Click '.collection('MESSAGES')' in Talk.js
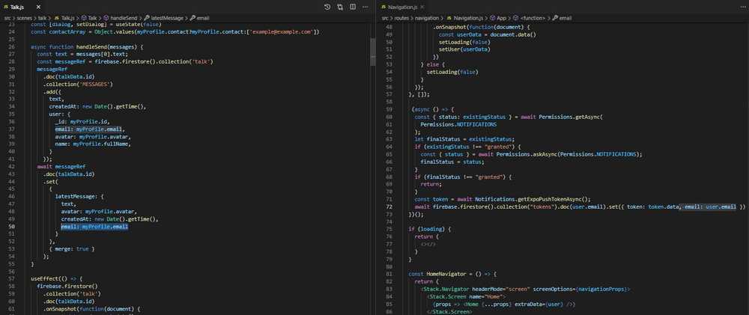The image size is (749, 315). (x=78, y=85)
